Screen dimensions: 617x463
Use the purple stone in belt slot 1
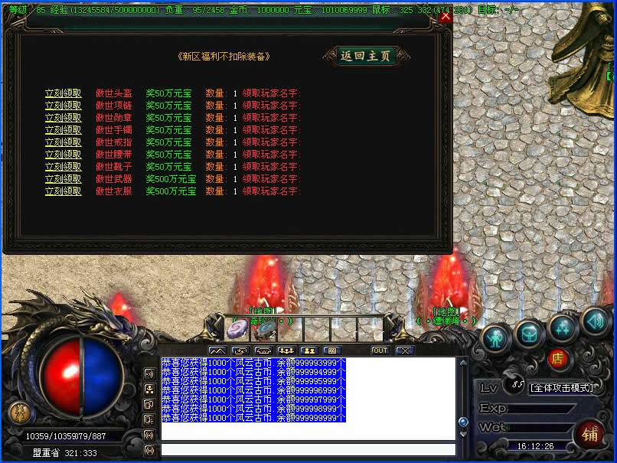(237, 328)
